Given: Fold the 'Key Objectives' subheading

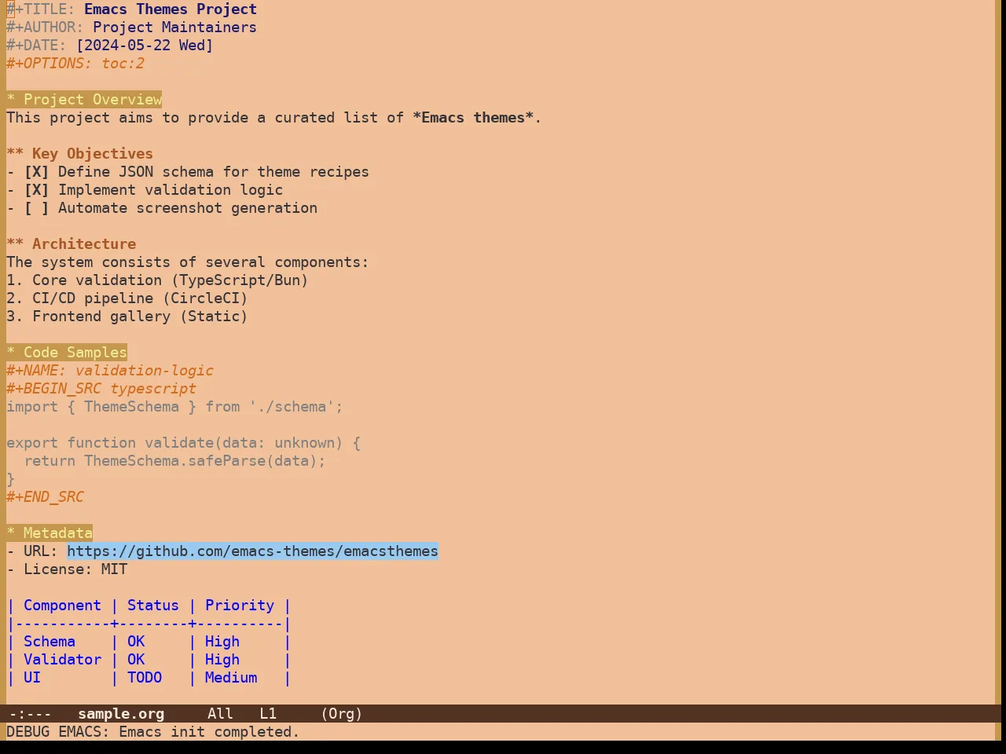Looking at the screenshot, I should 79,154.
